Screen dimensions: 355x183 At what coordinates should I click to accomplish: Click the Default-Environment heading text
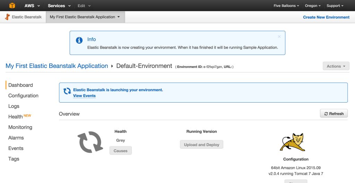tap(144, 66)
